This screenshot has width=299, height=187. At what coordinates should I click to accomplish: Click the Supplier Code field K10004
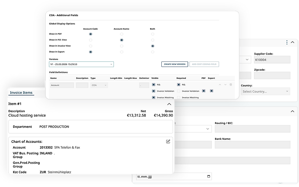click(272, 60)
